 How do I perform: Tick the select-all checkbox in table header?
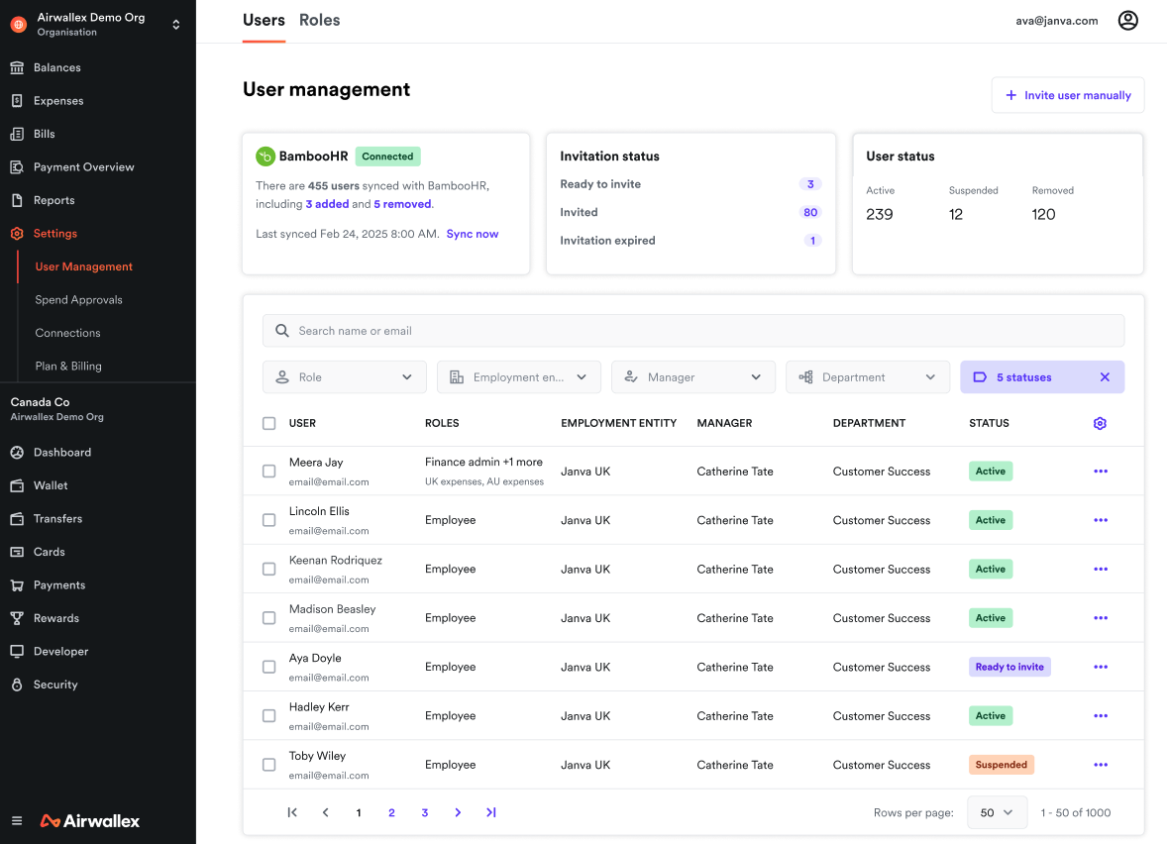click(269, 423)
